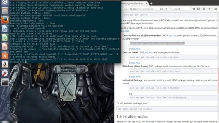Click the ros-kinetic-desktop command box
Screen dimensions: 219x123
coord(173,57)
